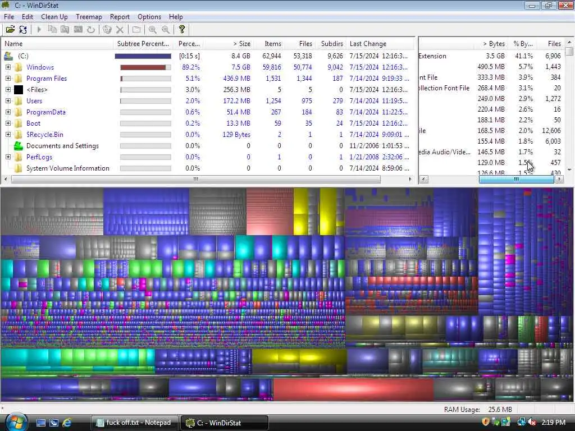
Task: Select the Collection Font File extension row
Action: tap(491, 88)
